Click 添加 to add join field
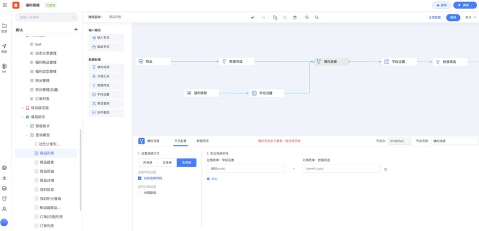This screenshot has height=231, width=479. point(213,179)
